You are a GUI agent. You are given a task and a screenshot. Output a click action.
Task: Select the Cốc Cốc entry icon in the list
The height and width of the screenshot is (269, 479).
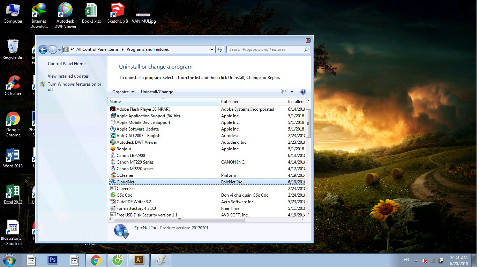(x=113, y=195)
